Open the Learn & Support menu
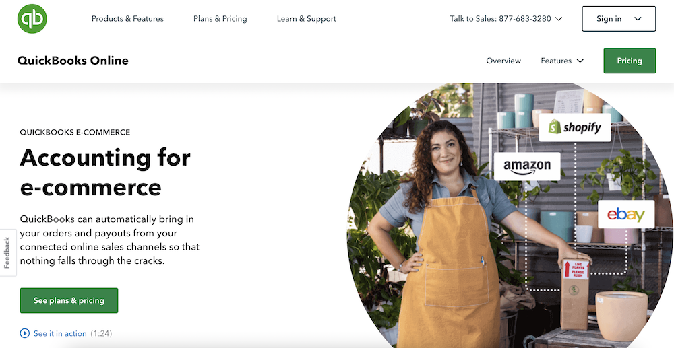The height and width of the screenshot is (348, 674). pos(307,19)
